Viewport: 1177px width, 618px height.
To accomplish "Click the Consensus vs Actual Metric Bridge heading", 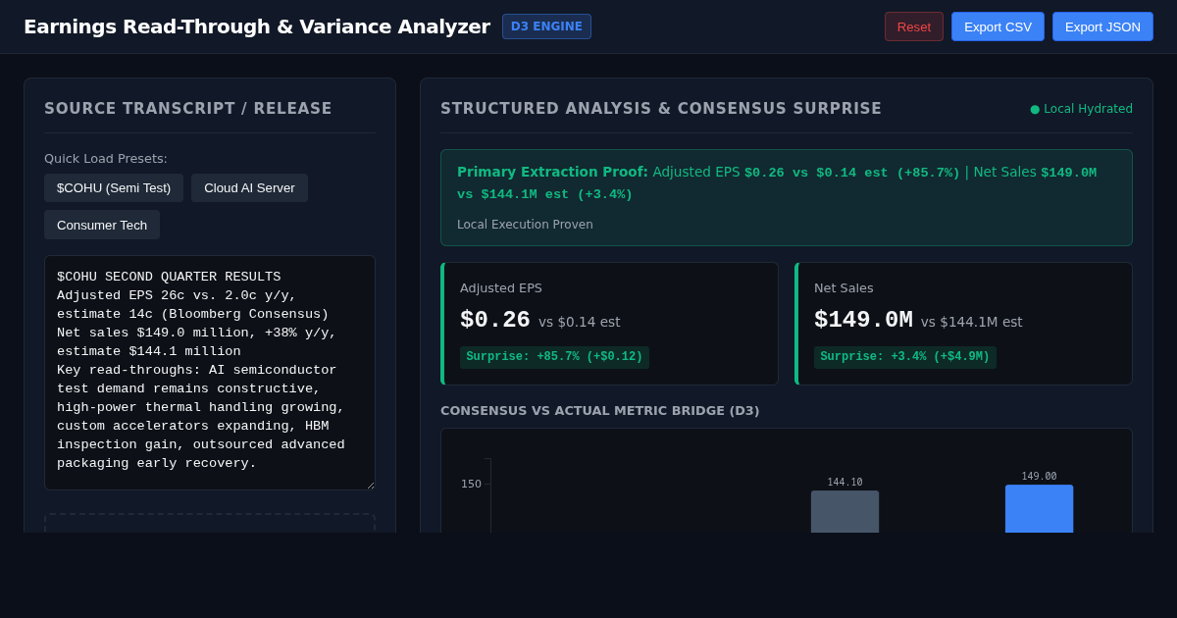I will click(600, 410).
